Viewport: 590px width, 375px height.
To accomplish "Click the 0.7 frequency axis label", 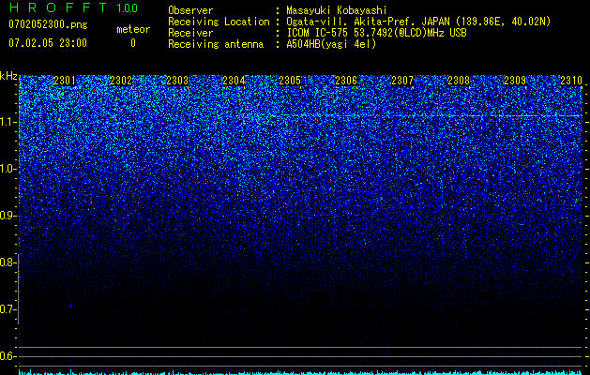I will pyautogui.click(x=8, y=309).
